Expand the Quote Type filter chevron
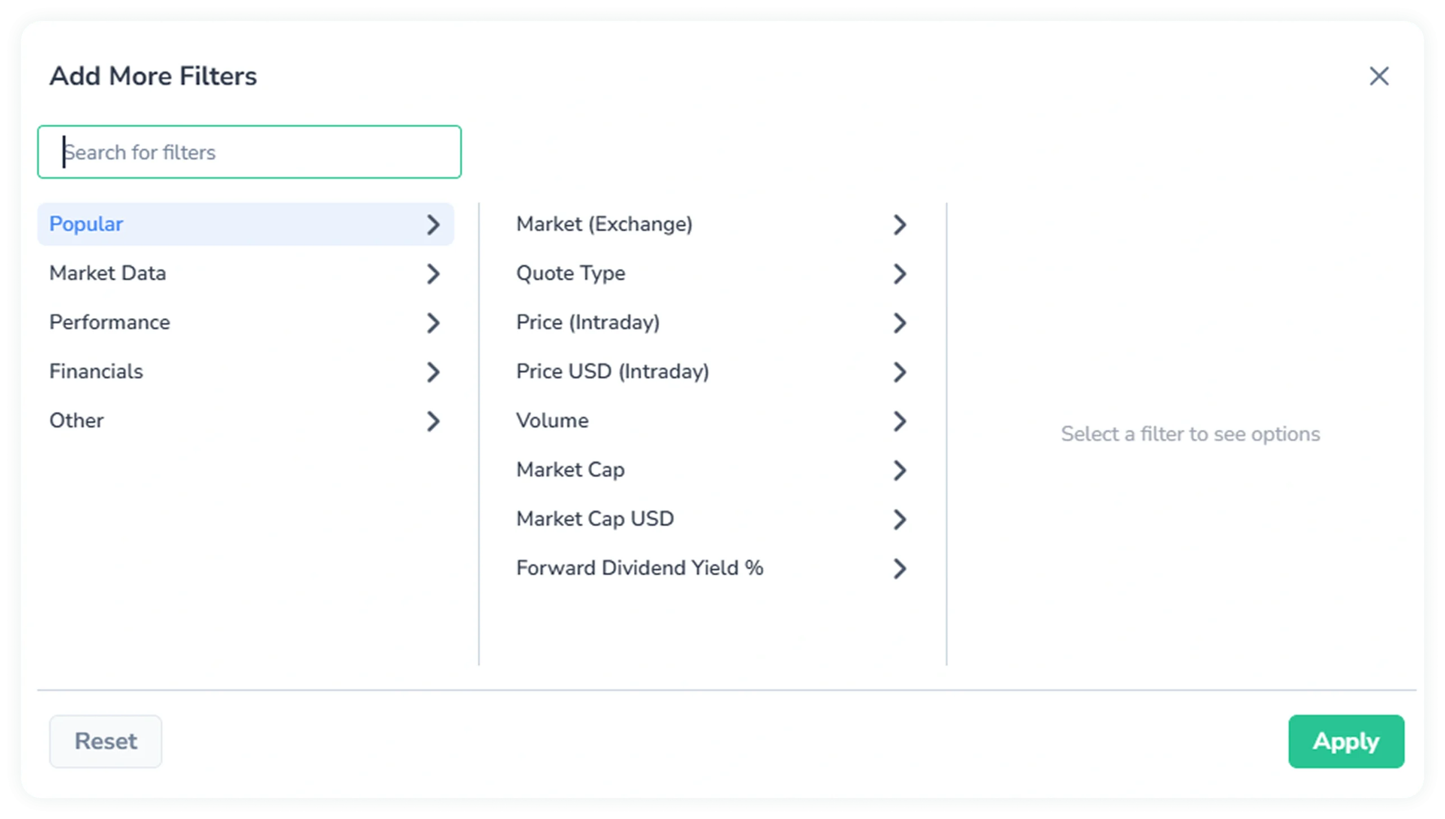Image resolution: width=1445 pixels, height=819 pixels. tap(901, 274)
